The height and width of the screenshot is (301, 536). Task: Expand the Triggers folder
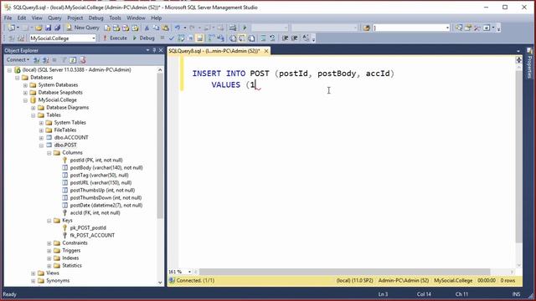click(49, 251)
